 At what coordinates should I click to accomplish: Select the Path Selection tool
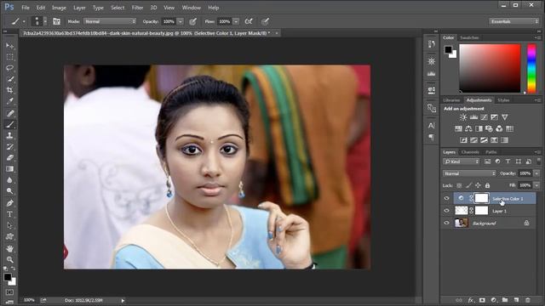(x=9, y=225)
